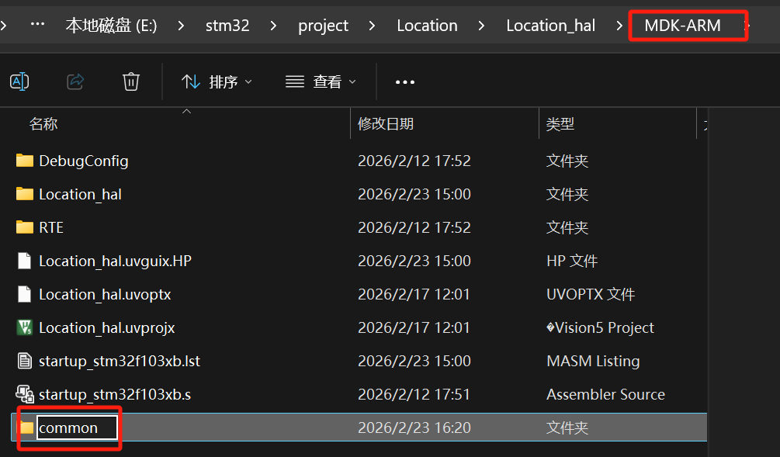Click the Location_hal.uvguix.HP file icon
Screen dimensions: 780x457
point(24,261)
